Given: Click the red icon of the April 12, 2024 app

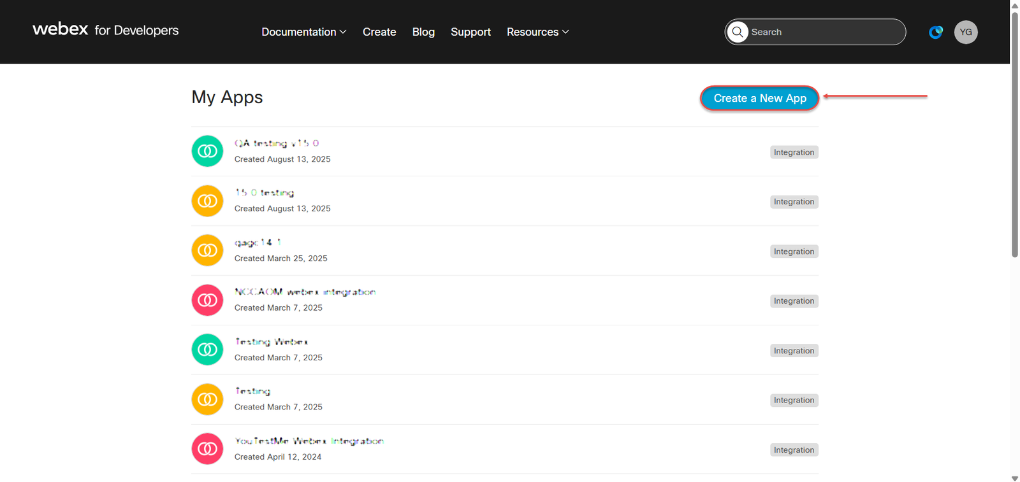Looking at the screenshot, I should pyautogui.click(x=207, y=449).
